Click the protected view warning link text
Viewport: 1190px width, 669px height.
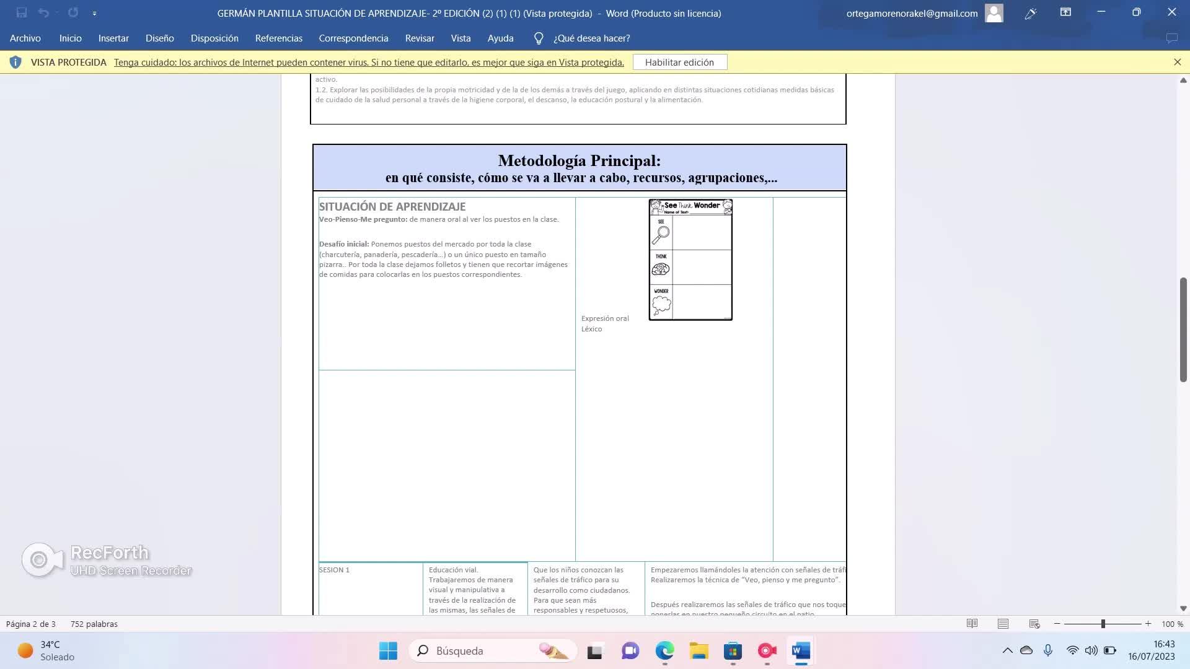tap(369, 62)
